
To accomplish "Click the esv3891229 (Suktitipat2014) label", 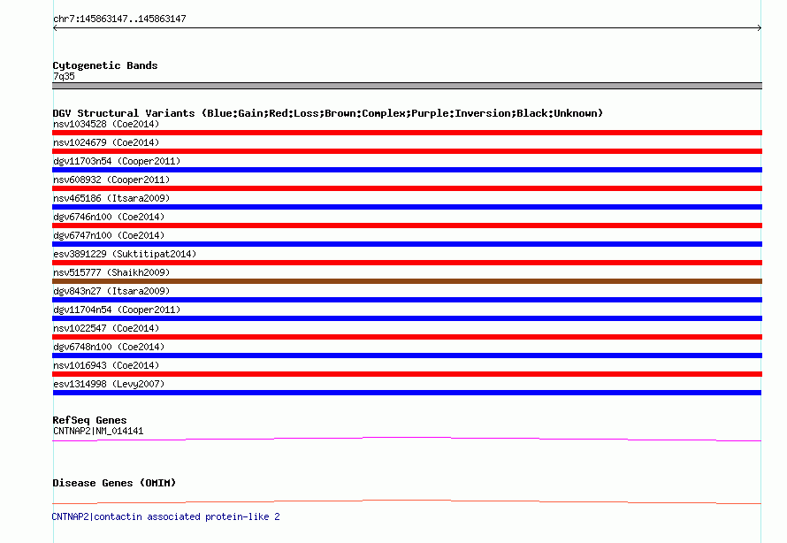I will pos(125,254).
